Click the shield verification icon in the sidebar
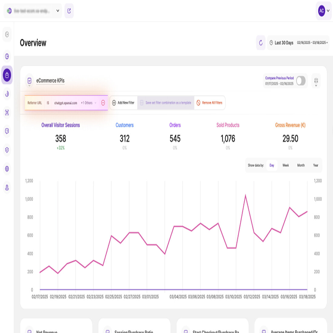 (x=7, y=150)
